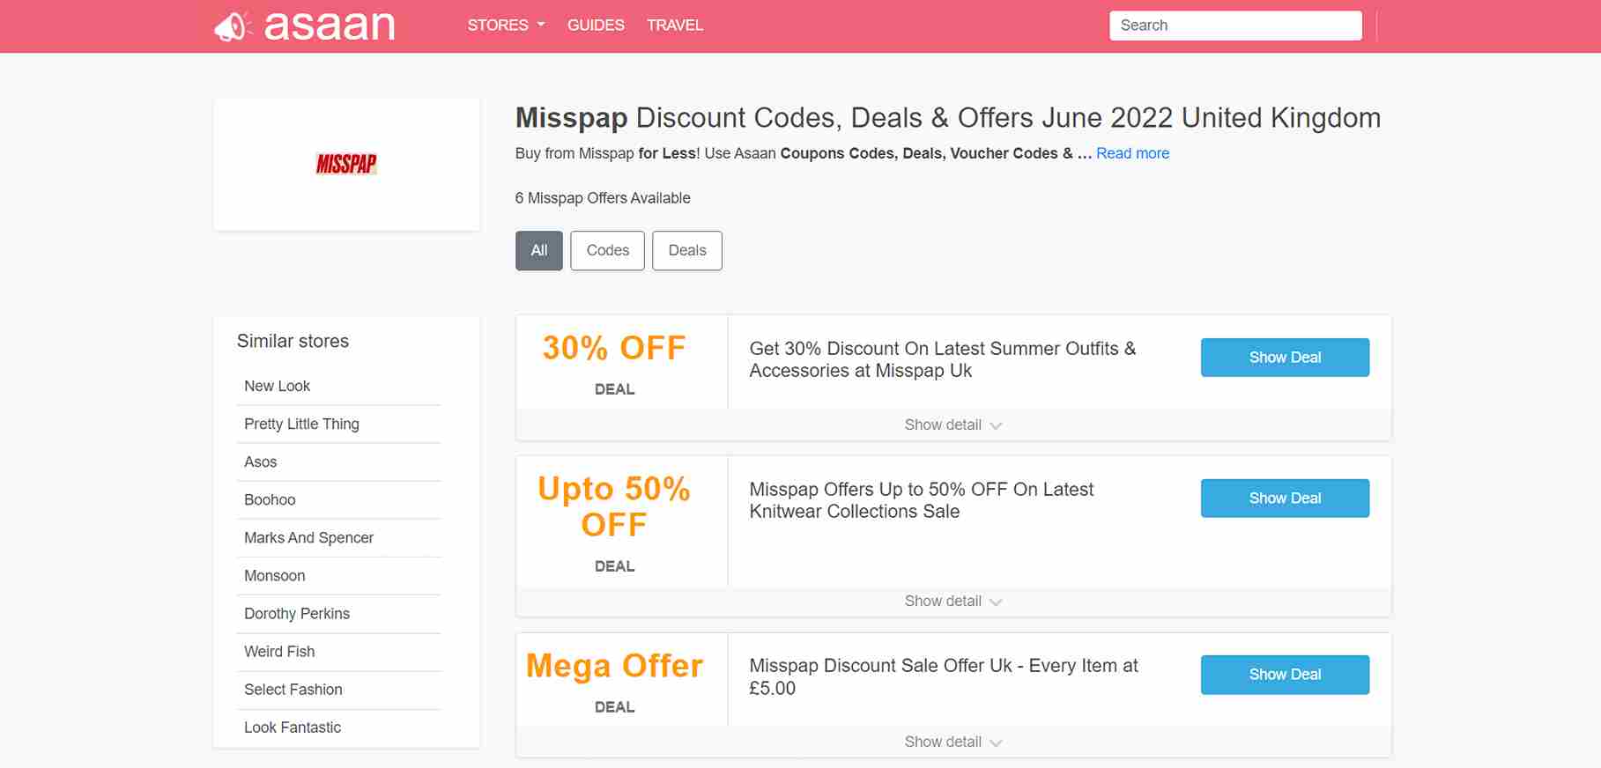Open the Boohoo similar store link

tap(270, 500)
